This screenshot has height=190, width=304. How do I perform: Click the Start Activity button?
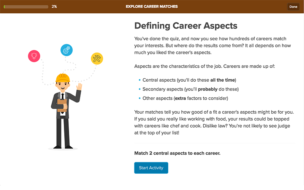coord(151,168)
